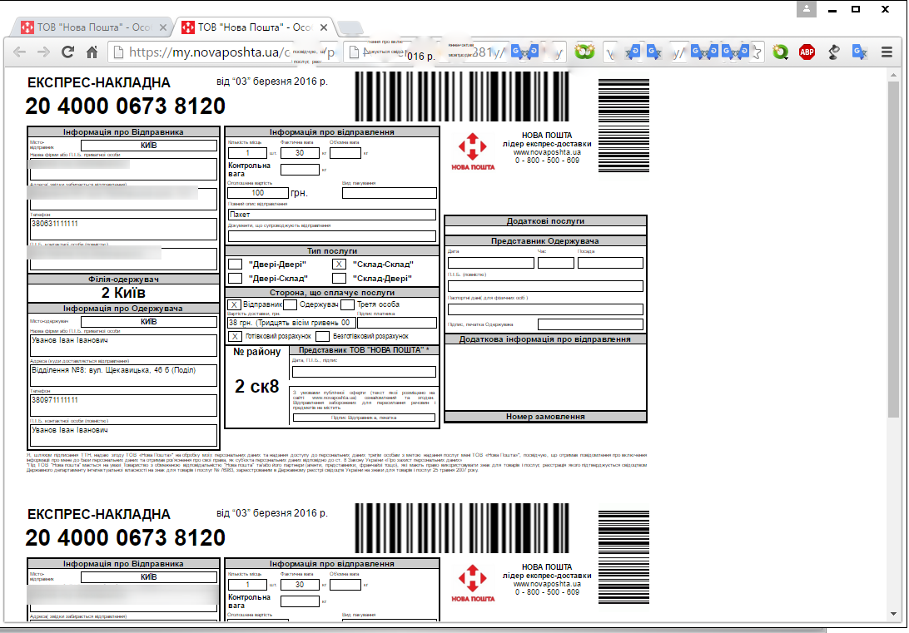Click the sender phone 380631111111
The width and height of the screenshot is (909, 633).
coord(54,224)
